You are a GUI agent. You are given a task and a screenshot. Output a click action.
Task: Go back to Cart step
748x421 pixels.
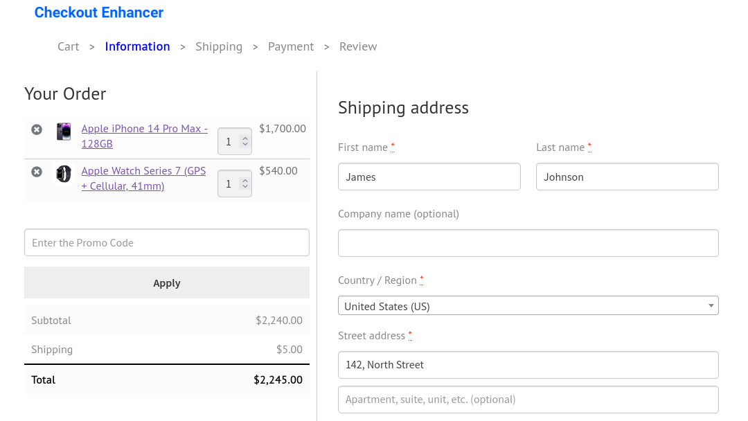pos(68,46)
